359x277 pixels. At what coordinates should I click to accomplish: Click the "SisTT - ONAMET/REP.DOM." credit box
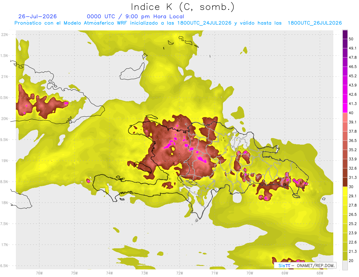(305, 265)
